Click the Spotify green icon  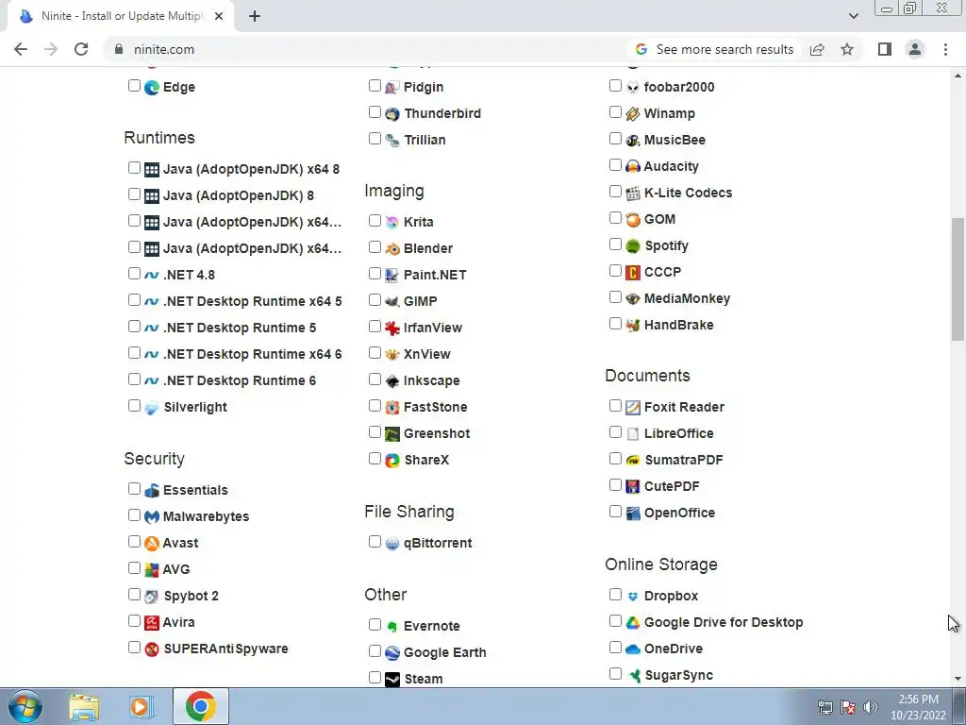coord(633,246)
